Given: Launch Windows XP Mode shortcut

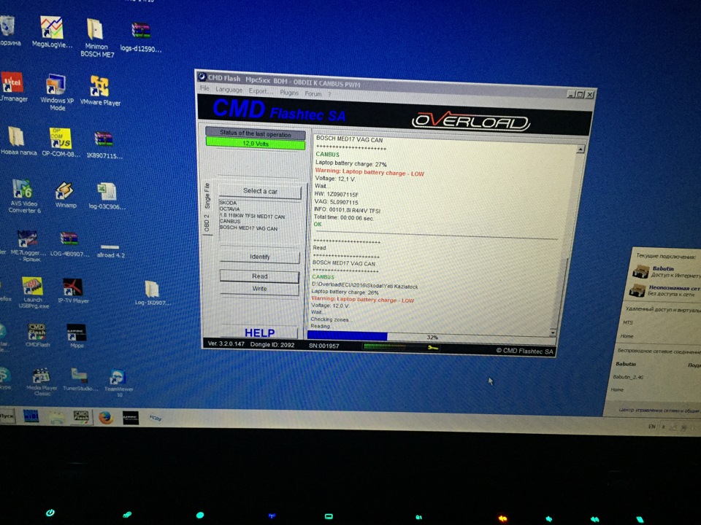Looking at the screenshot, I should tap(57, 92).
